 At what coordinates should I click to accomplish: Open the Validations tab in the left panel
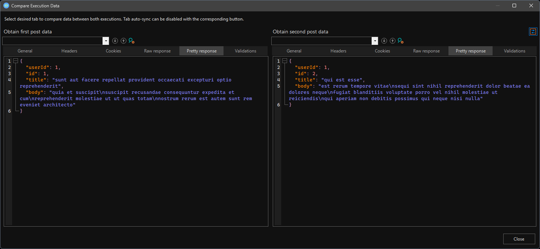coord(246,51)
